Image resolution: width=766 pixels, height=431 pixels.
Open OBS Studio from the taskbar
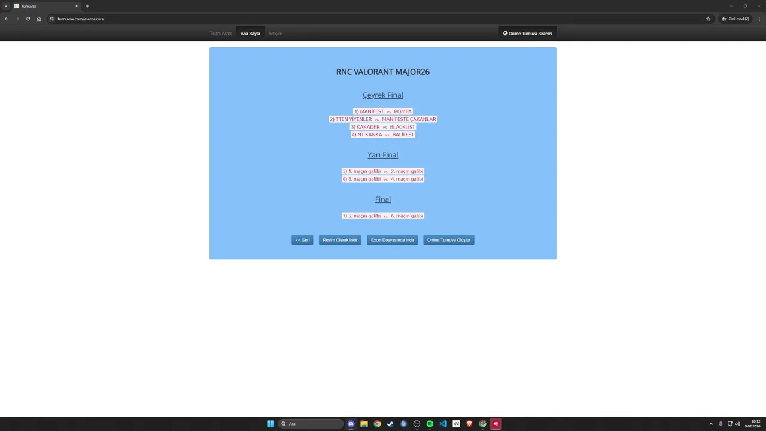point(417,424)
